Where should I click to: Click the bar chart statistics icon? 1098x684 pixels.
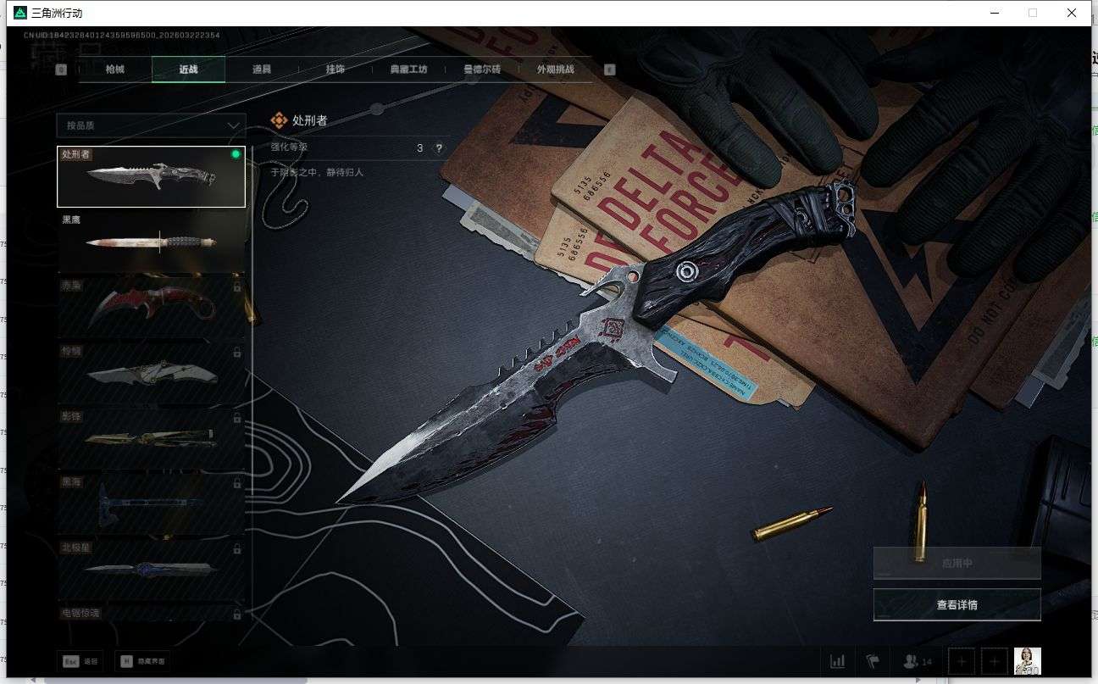click(837, 661)
